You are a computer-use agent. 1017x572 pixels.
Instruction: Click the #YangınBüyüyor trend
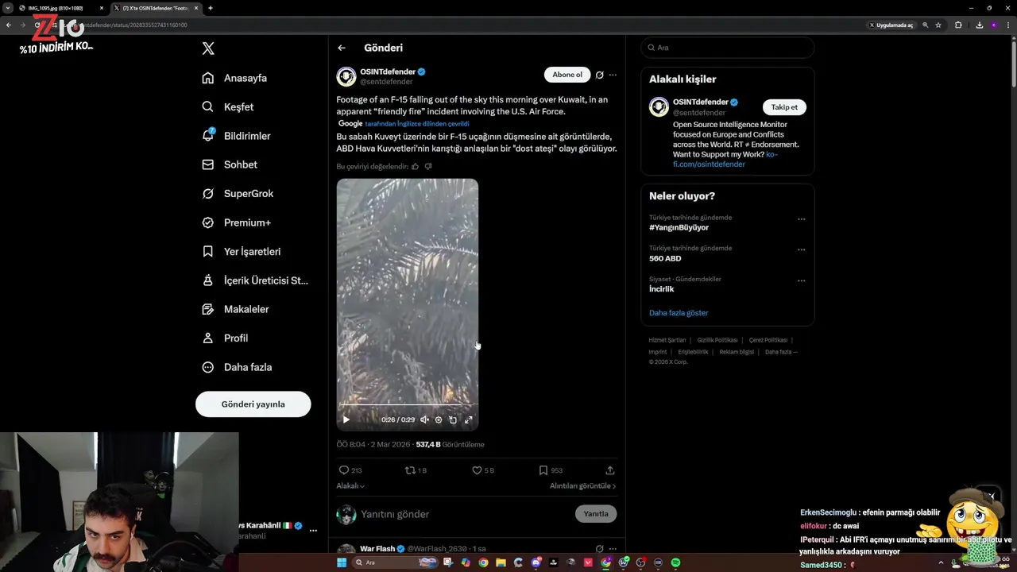(679, 227)
